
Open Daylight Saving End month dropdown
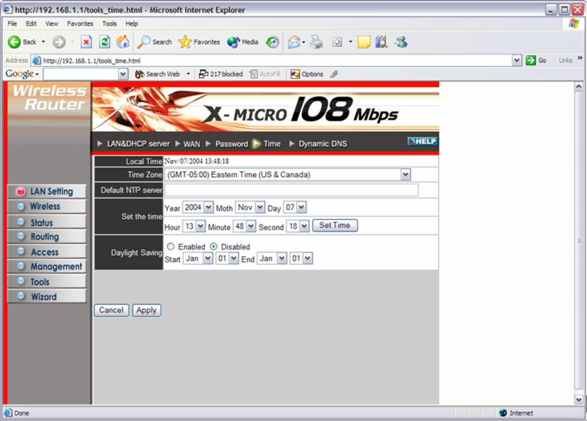(x=272, y=258)
